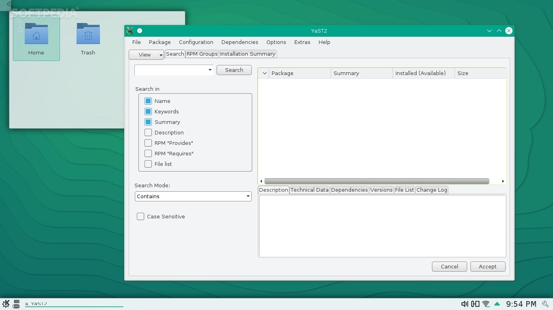Sort by the Package column header
The height and width of the screenshot is (310, 553).
(x=300, y=73)
